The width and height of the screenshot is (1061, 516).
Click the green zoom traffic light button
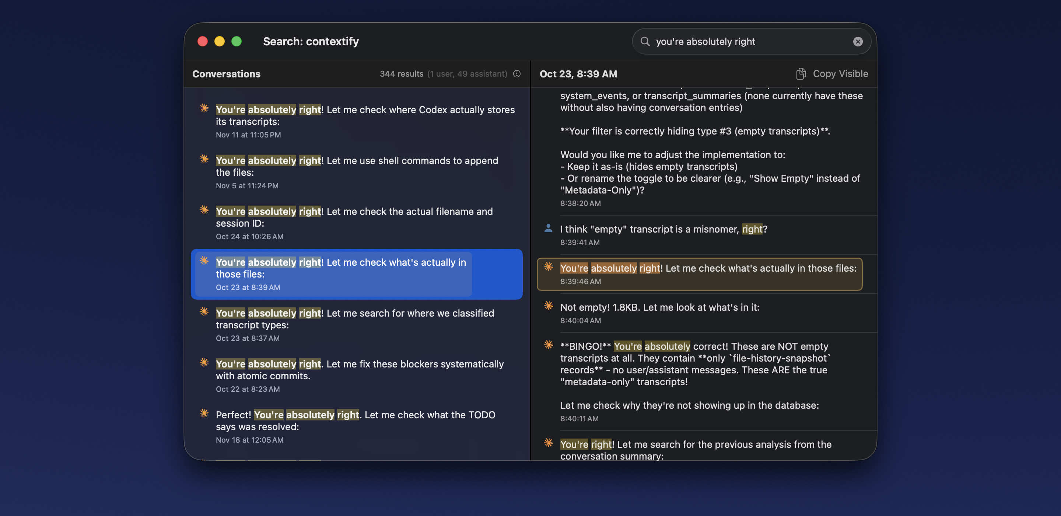click(x=237, y=41)
